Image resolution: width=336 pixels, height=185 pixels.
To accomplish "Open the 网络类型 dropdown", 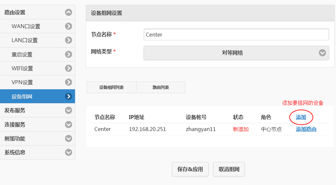I will pos(236,53).
